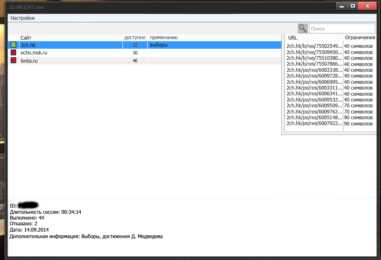Click the Длительность сессии: 00:34:14 line
The width and height of the screenshot is (381, 260).
pyautogui.click(x=46, y=212)
